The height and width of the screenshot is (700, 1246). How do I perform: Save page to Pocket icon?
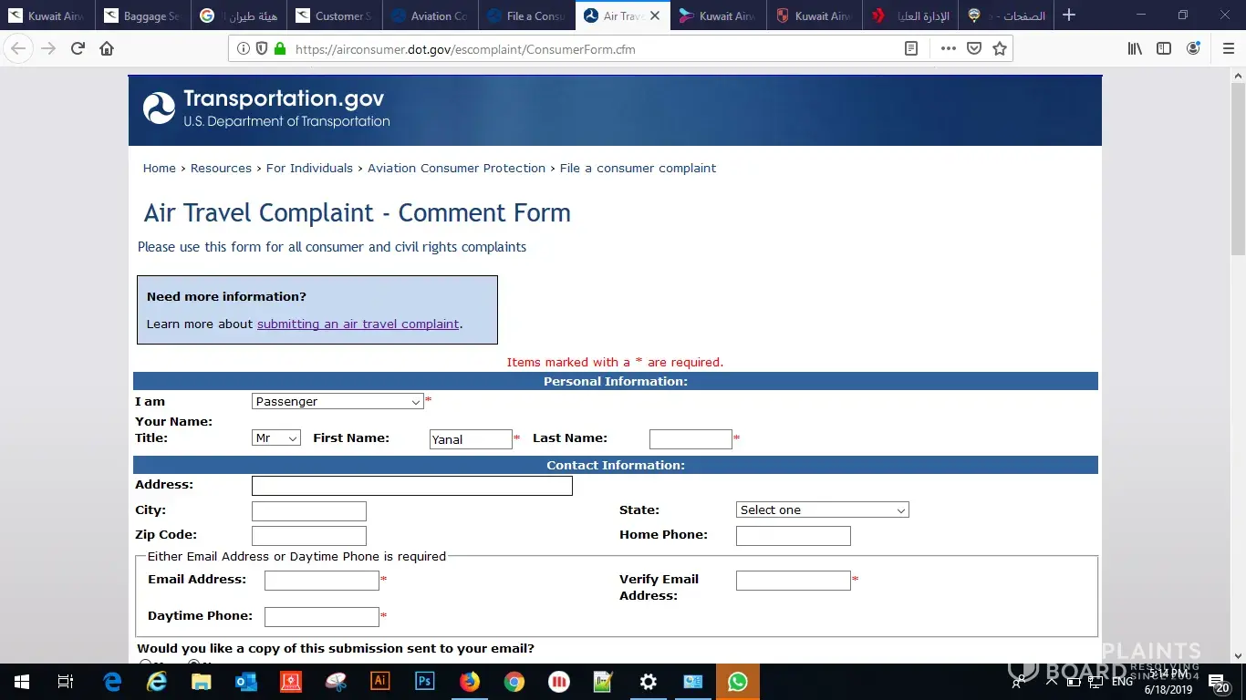[974, 49]
